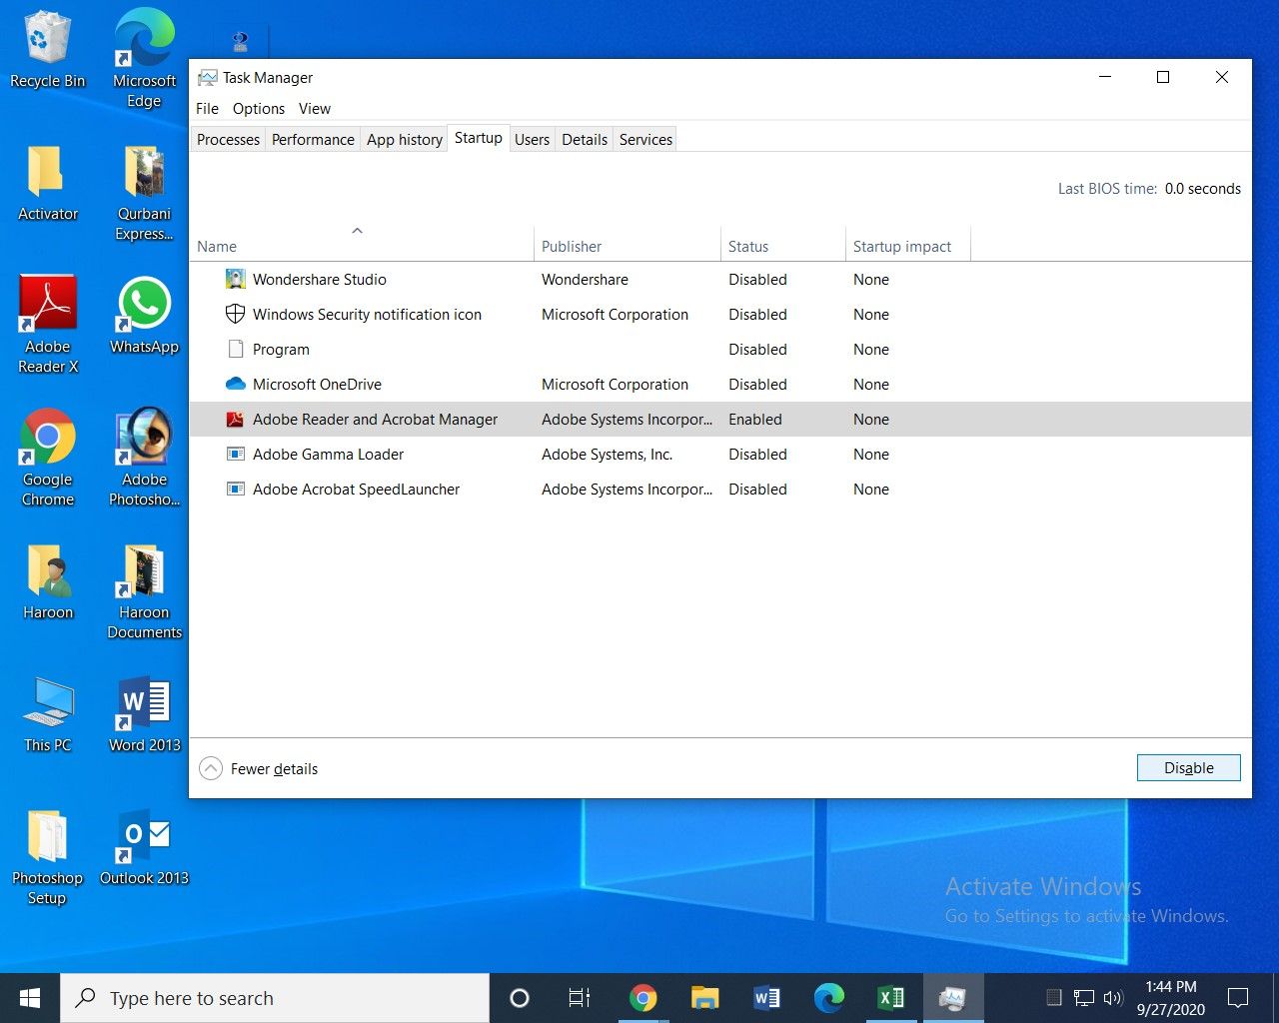Open Excel from the taskbar
This screenshot has width=1279, height=1023.
[890, 998]
